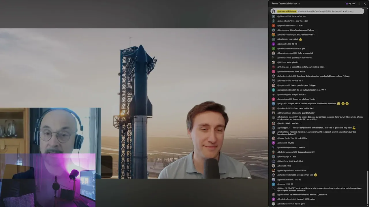Click the thumbs-up emoji in @boch8085's message
Image resolution: width=369 pixels, height=207 pixels.
pos(300,39)
